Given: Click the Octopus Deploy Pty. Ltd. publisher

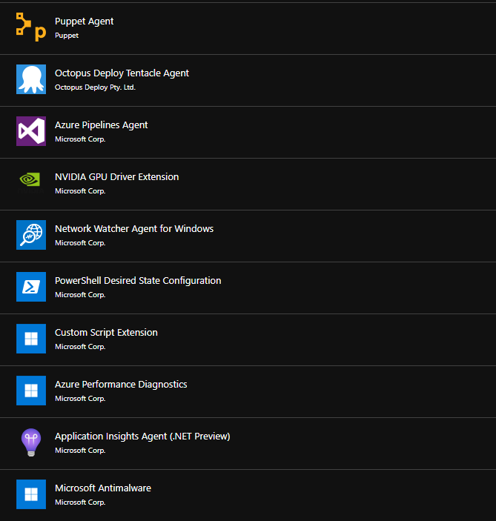Looking at the screenshot, I should (95, 87).
